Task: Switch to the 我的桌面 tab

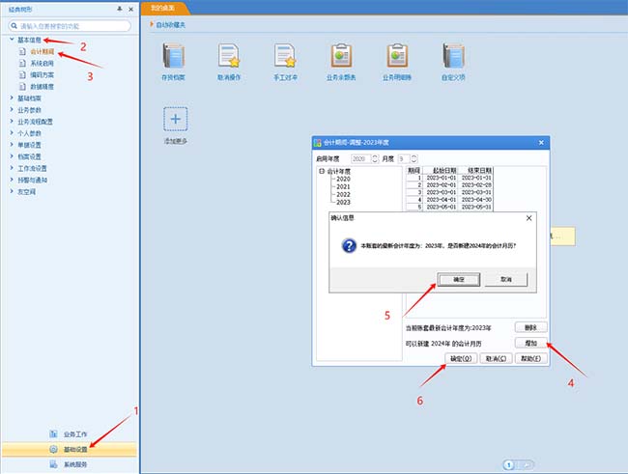Action: click(163, 7)
